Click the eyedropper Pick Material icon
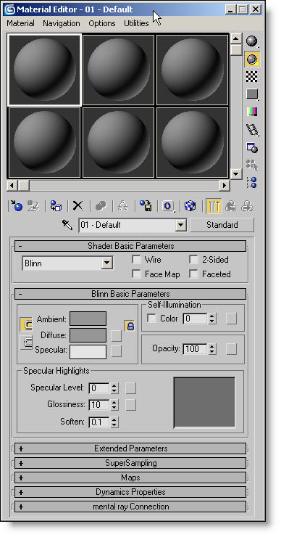Image resolution: width=281 pixels, height=537 pixels. point(67,225)
